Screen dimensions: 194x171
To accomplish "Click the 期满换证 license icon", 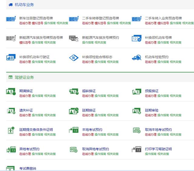I will click(x=11, y=92).
